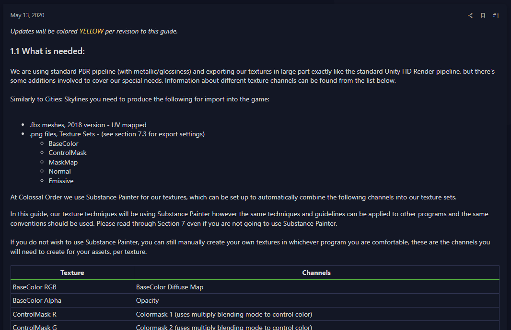
Task: Open the #1 post permalink
Action: tap(496, 16)
